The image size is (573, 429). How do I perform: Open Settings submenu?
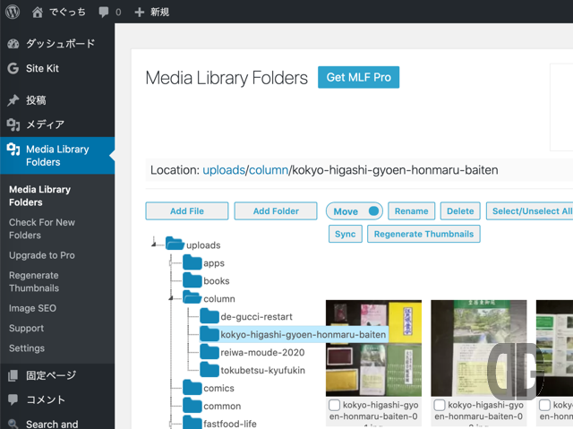click(27, 348)
